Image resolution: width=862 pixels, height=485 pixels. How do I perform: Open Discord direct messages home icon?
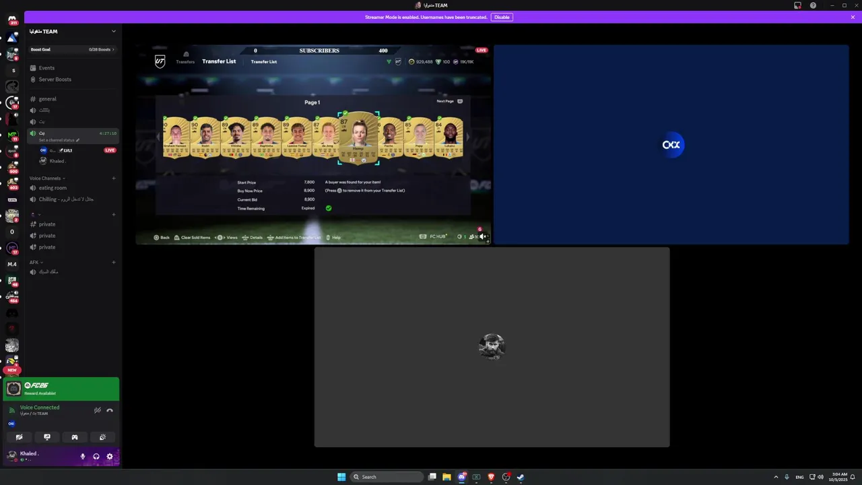coord(12,20)
